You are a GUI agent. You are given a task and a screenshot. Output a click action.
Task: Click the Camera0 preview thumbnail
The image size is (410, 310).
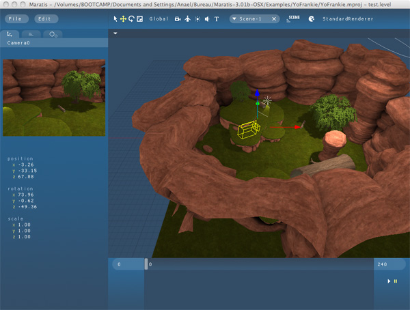point(54,98)
